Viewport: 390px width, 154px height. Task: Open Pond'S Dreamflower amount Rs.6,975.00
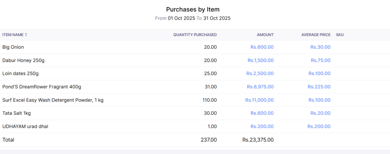coord(260,87)
